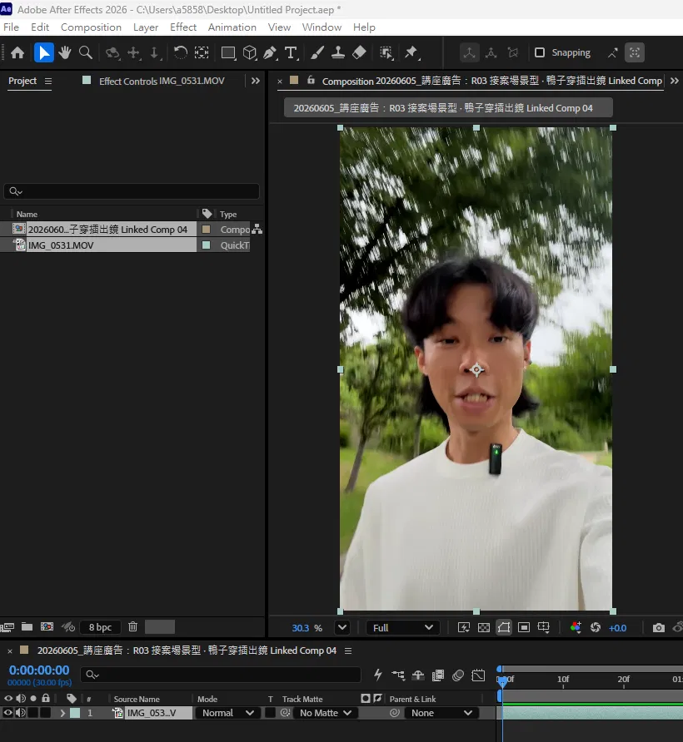Toggle Preserve Underlying Transparency box for layer 1
The height and width of the screenshot is (742, 683).
pyautogui.click(x=270, y=713)
